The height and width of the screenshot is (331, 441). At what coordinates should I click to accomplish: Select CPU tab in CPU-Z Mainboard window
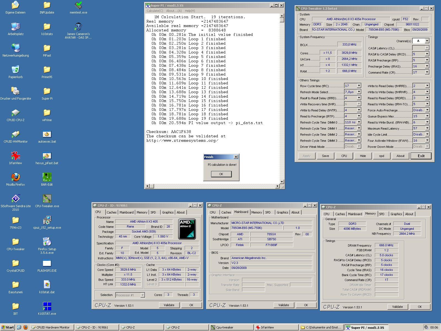coord(213,212)
